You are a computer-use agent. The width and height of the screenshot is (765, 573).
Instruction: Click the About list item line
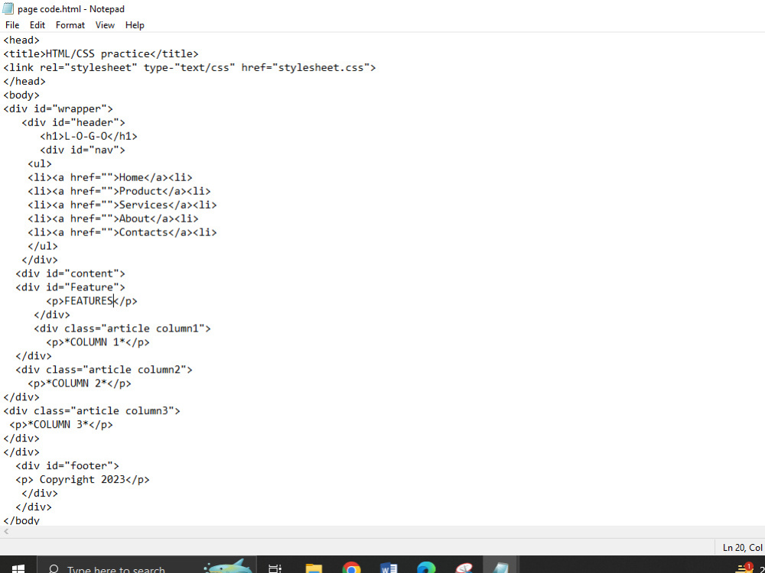[113, 219]
